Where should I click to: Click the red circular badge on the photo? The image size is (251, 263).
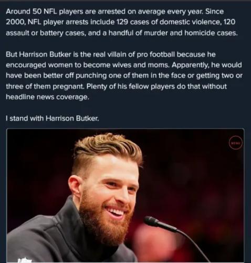tap(236, 143)
